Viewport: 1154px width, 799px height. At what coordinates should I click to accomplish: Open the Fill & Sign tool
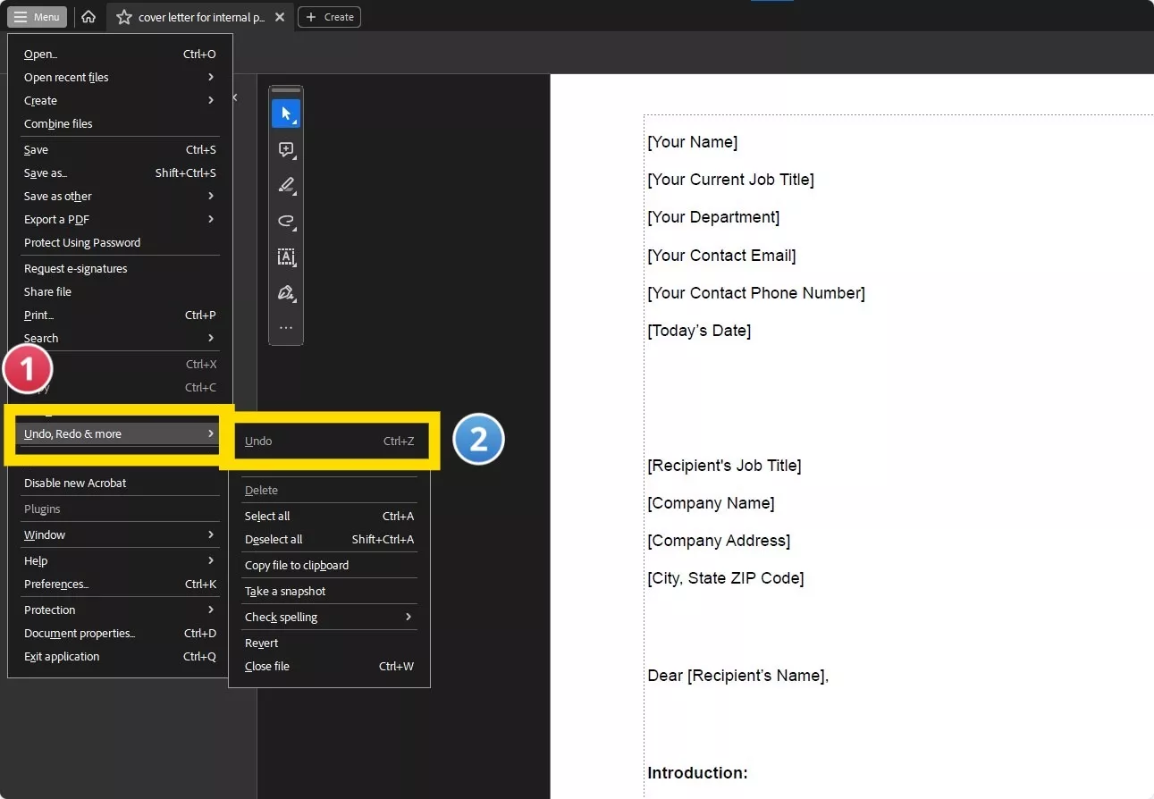tap(286, 293)
